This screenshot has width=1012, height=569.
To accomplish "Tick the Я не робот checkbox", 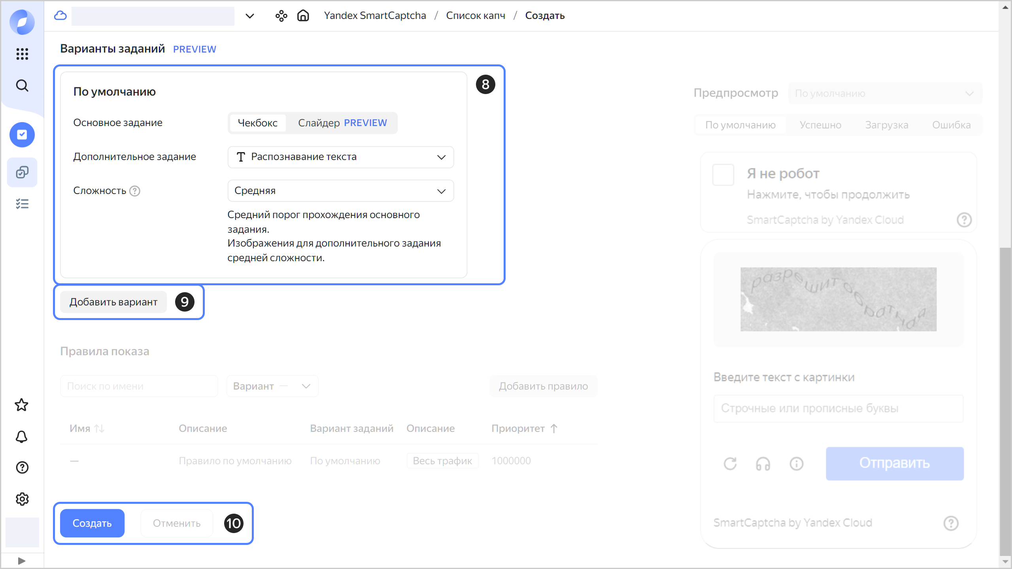I will [x=723, y=175].
